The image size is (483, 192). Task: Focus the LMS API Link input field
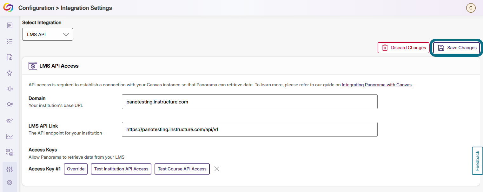click(250, 129)
